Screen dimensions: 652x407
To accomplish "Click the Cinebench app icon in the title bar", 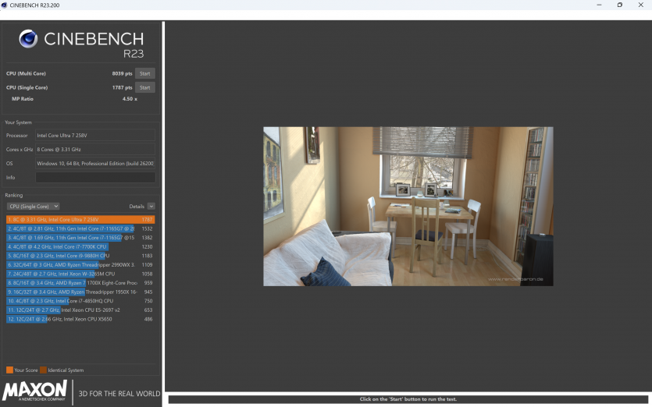I will pyautogui.click(x=5, y=5).
